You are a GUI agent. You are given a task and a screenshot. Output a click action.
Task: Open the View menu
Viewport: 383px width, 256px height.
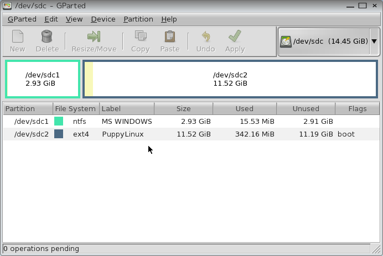coord(74,19)
